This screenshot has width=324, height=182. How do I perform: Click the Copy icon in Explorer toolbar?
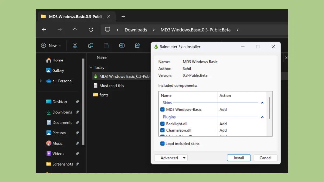point(91,46)
